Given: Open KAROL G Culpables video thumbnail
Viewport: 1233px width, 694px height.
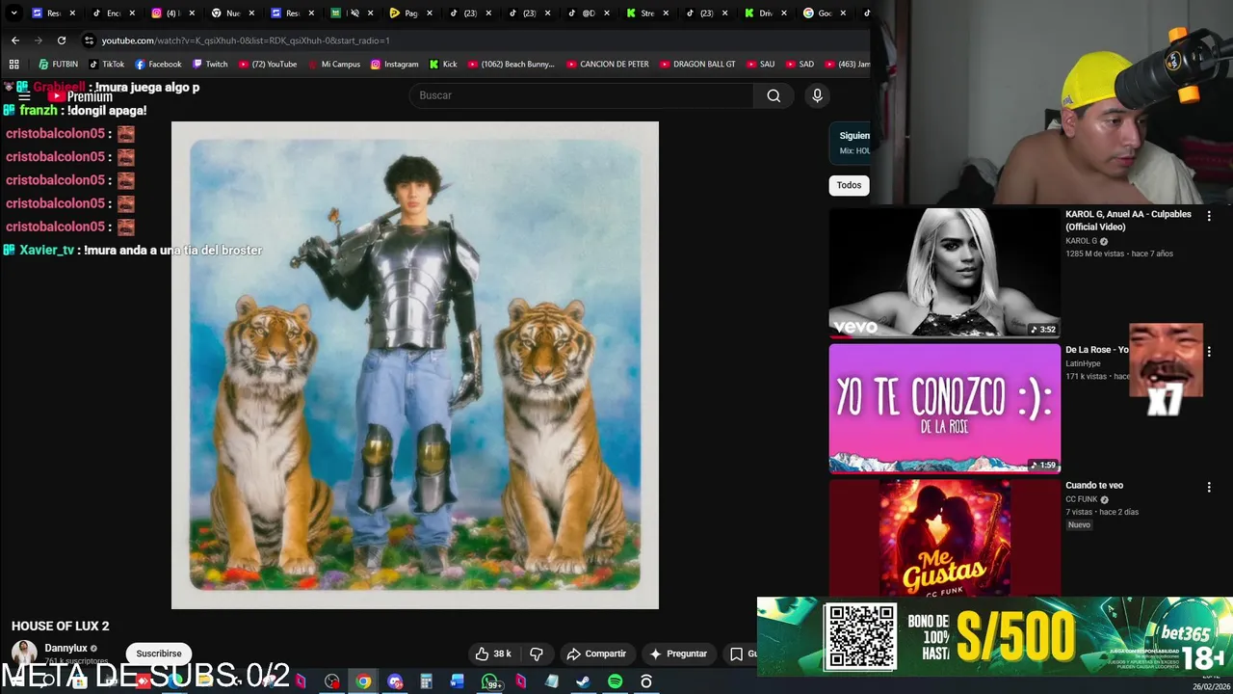Looking at the screenshot, I should 944,273.
